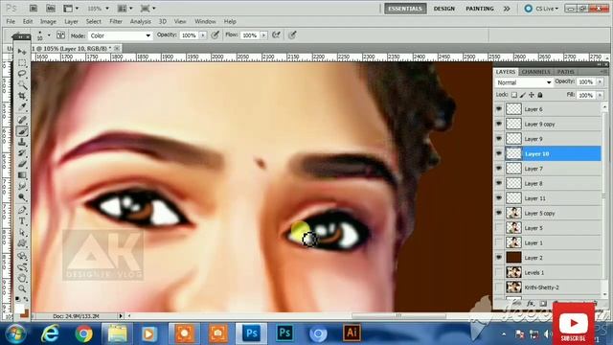Toggle the Brush panel button
This screenshot has width=613, height=345.
(60, 35)
